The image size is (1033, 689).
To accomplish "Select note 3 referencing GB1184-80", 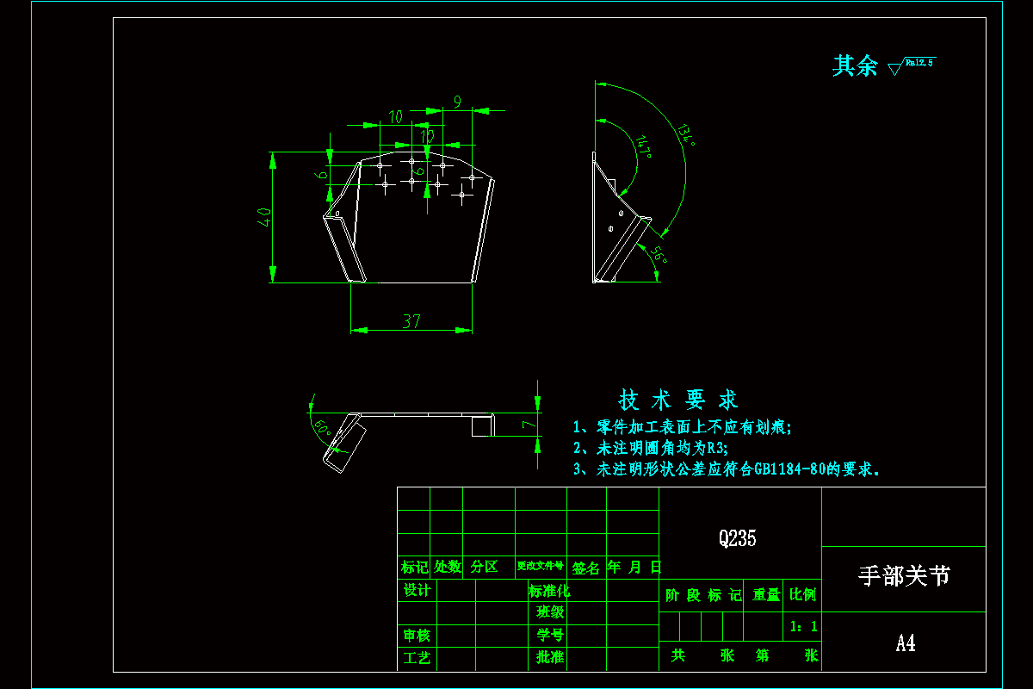I will (x=727, y=469).
